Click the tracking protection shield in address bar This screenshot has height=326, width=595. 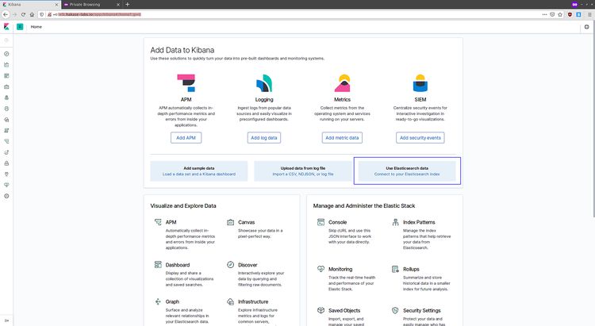click(x=42, y=14)
